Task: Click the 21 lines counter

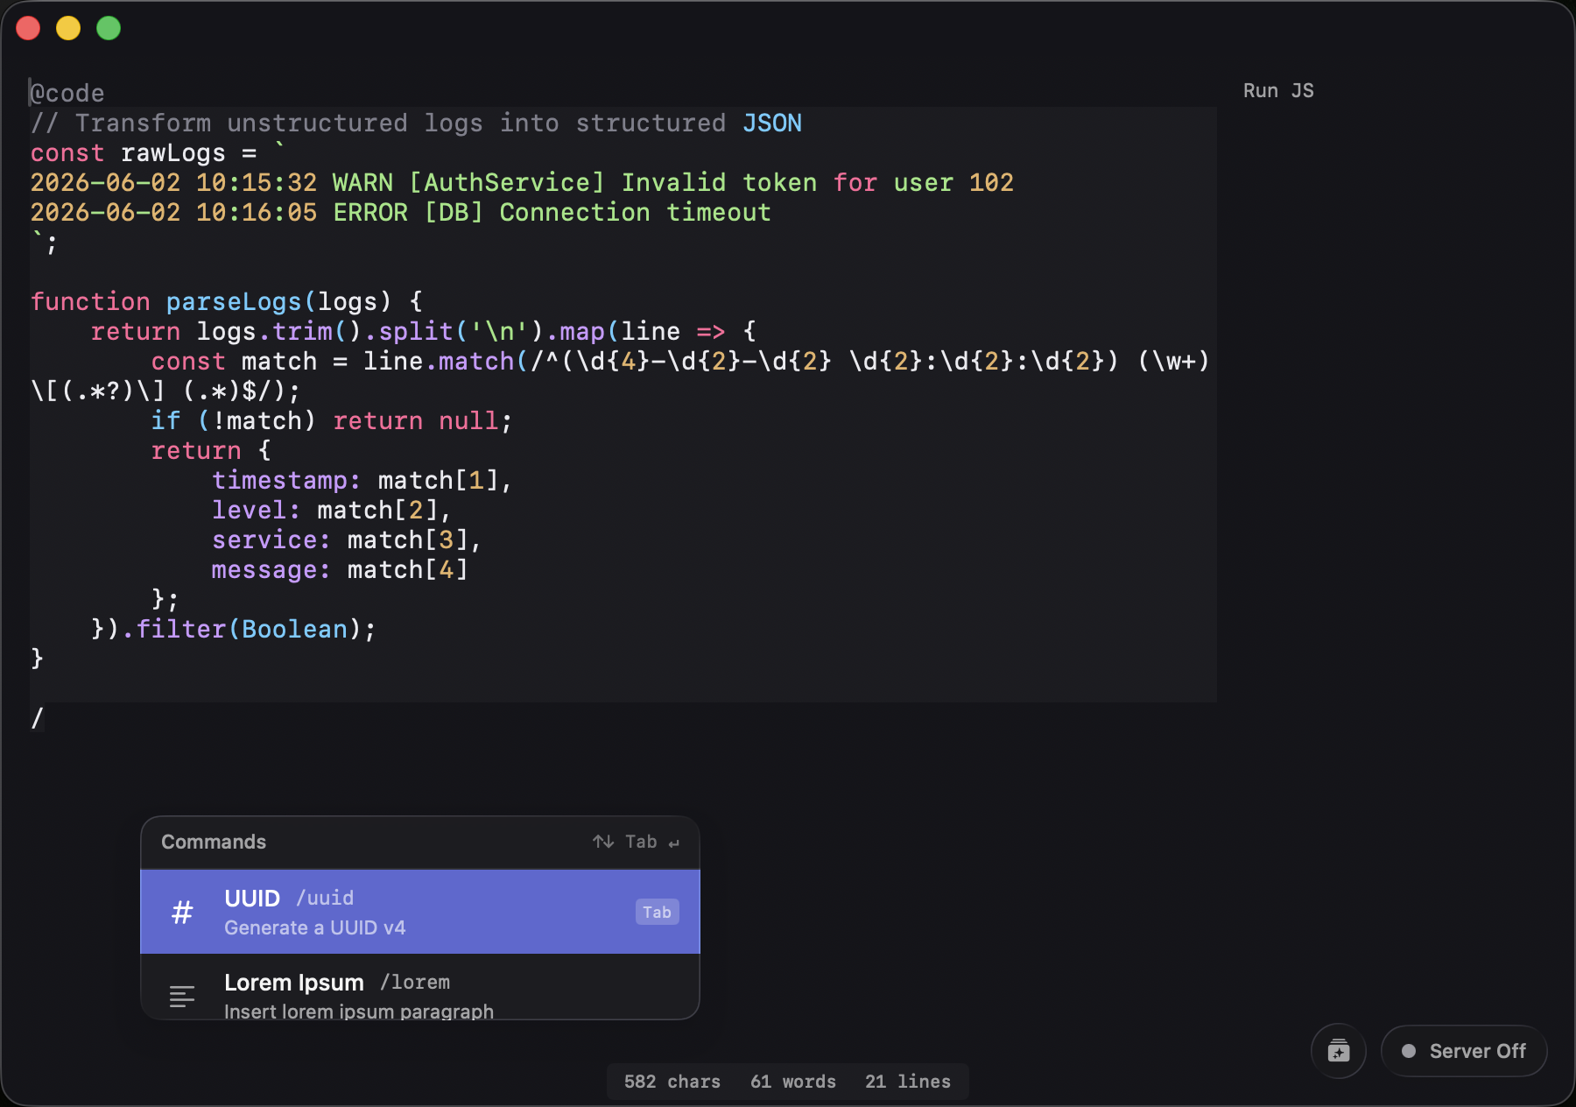Action: pyautogui.click(x=908, y=1082)
